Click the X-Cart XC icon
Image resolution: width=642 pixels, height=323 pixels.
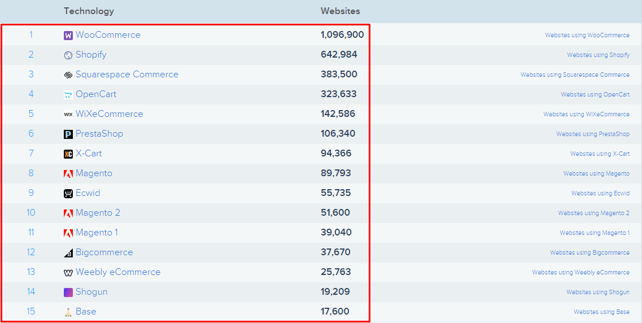(68, 154)
